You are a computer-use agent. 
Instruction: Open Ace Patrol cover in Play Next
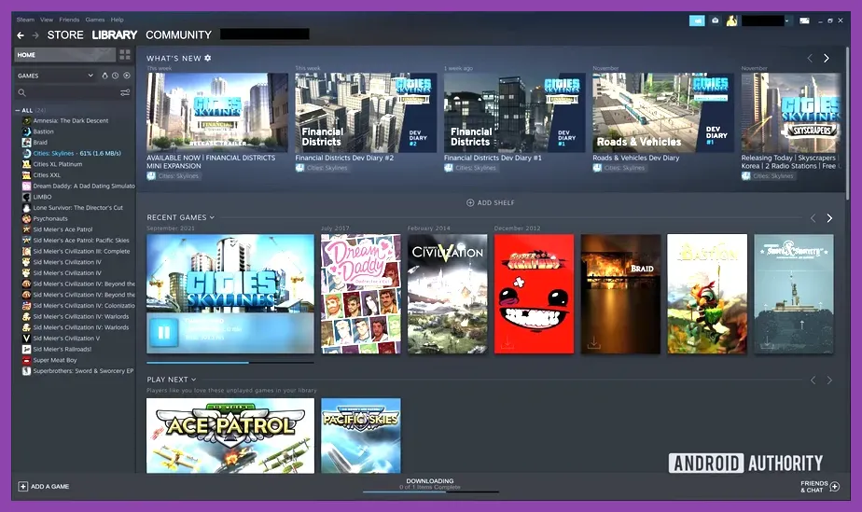tap(230, 436)
